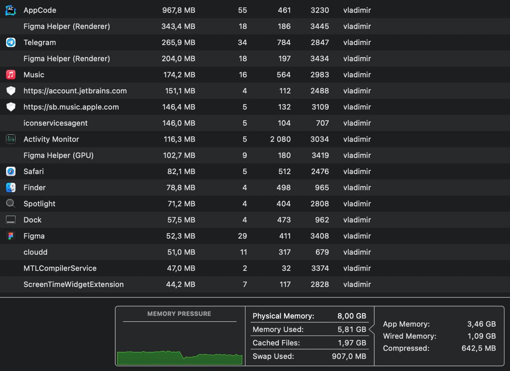
Task: Select the MTLCompilerService process row
Action: tap(255, 268)
